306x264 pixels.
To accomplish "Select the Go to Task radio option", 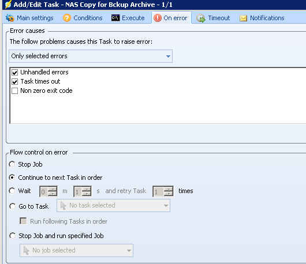I will 12,206.
